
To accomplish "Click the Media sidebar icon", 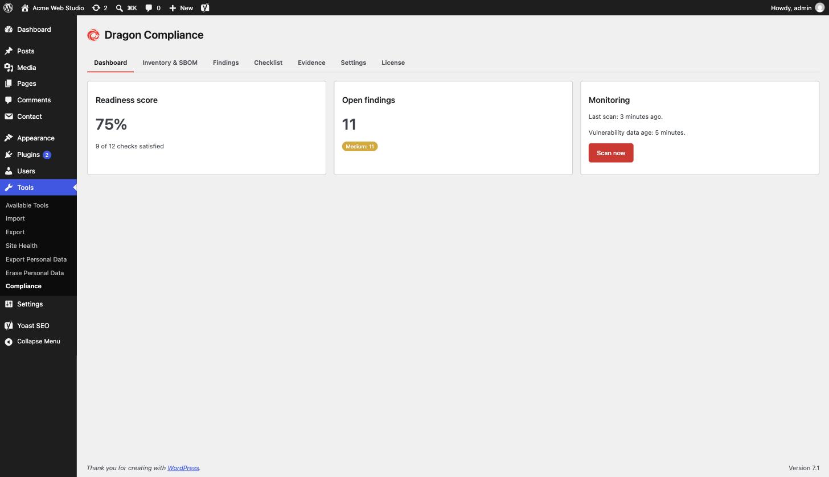I will click(9, 68).
